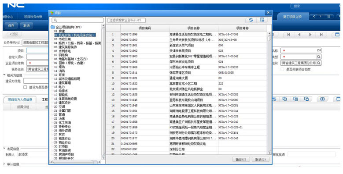
Task: Click the 确定(Y) button
Action: [240, 160]
